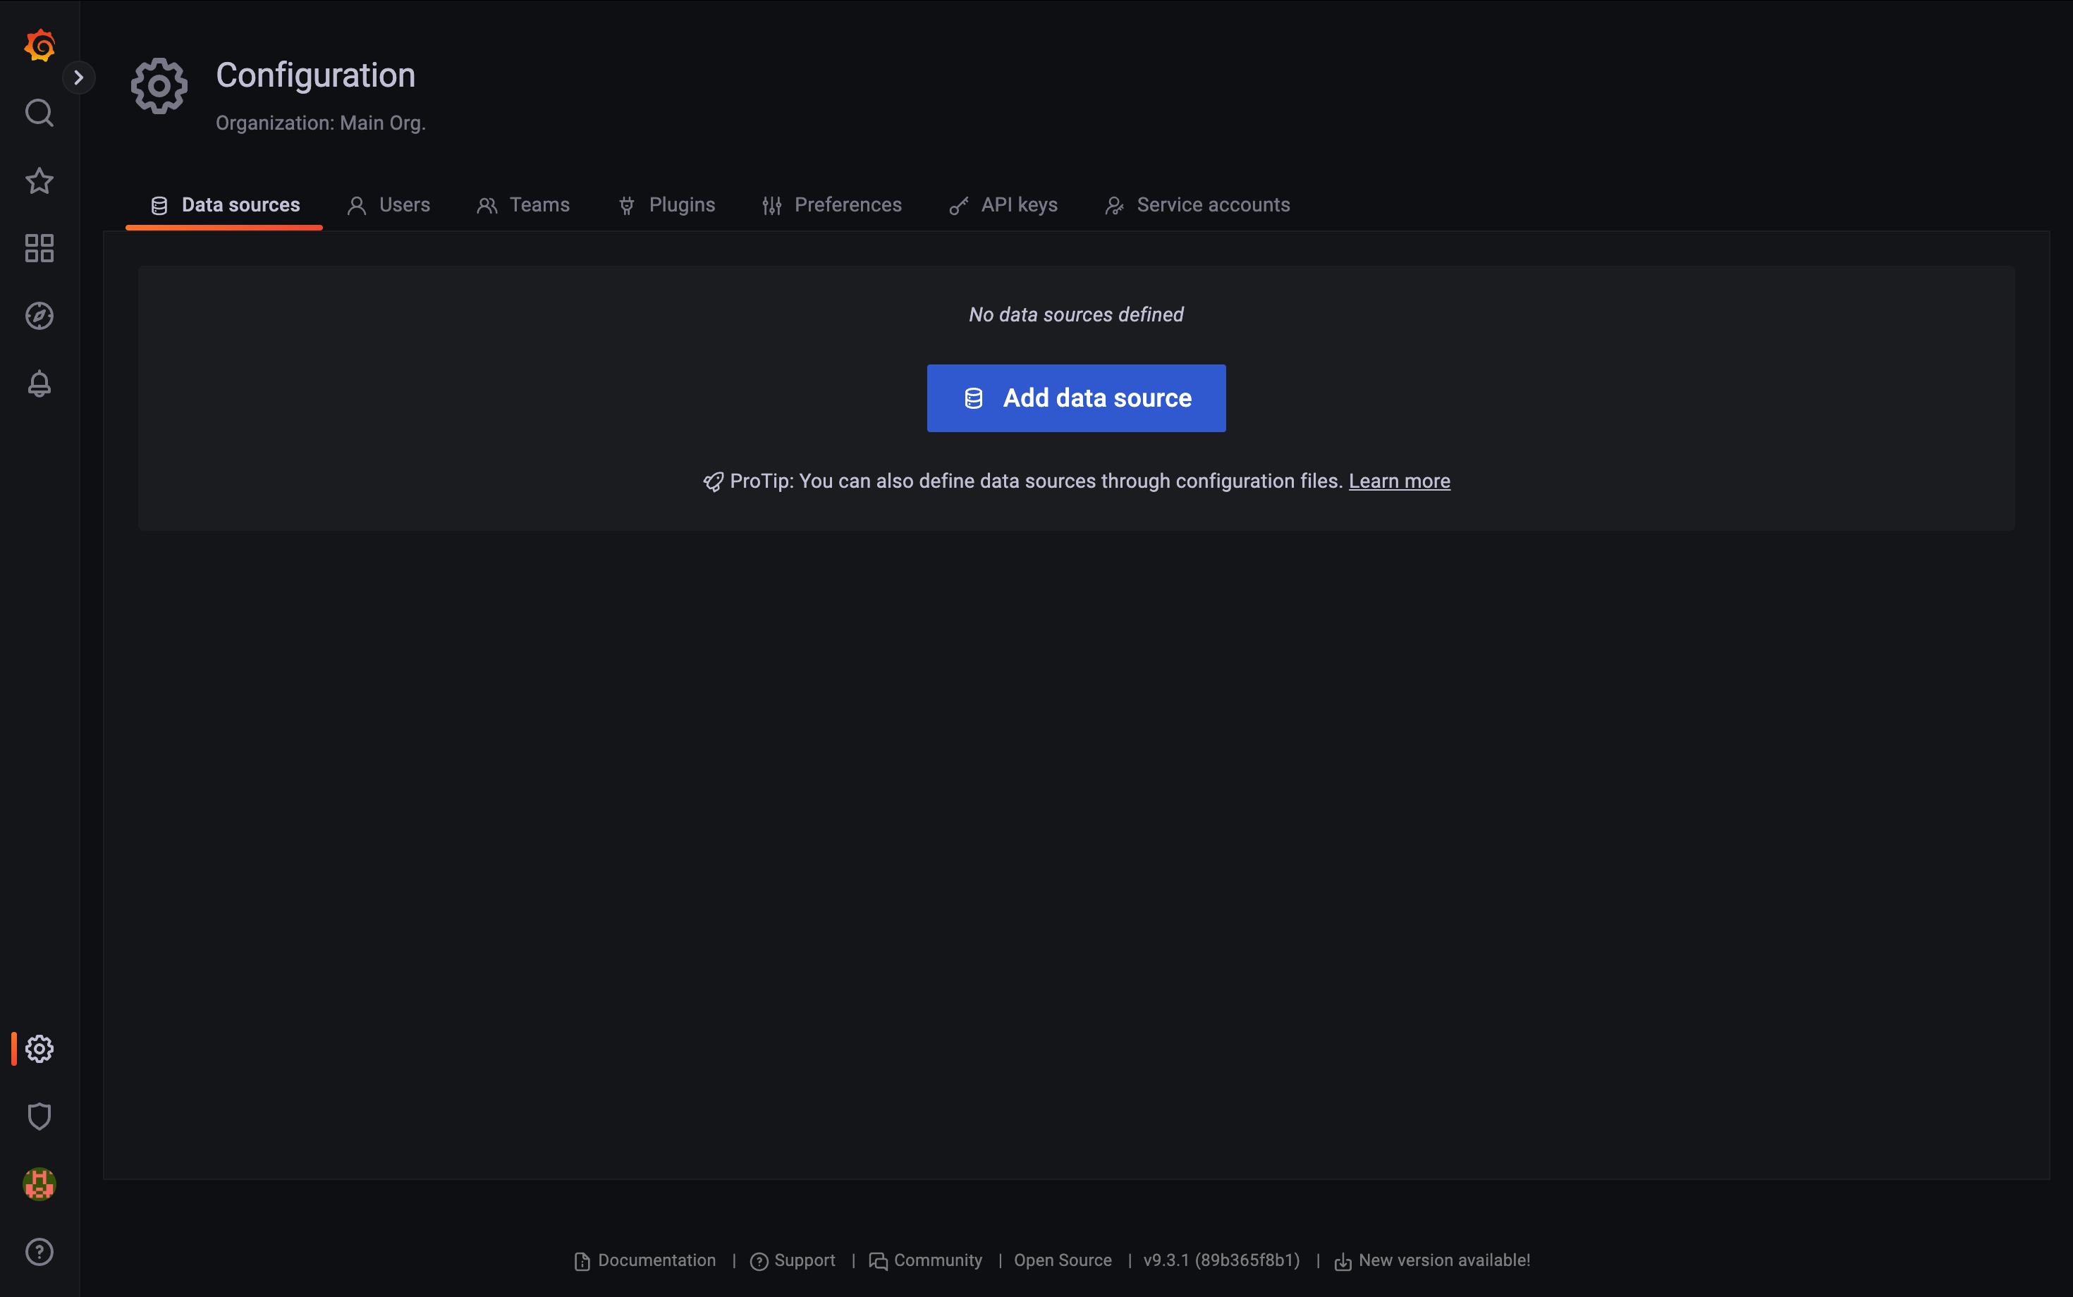The width and height of the screenshot is (2073, 1297).
Task: Click the Configuration gear in sidebar
Action: coord(39,1048)
